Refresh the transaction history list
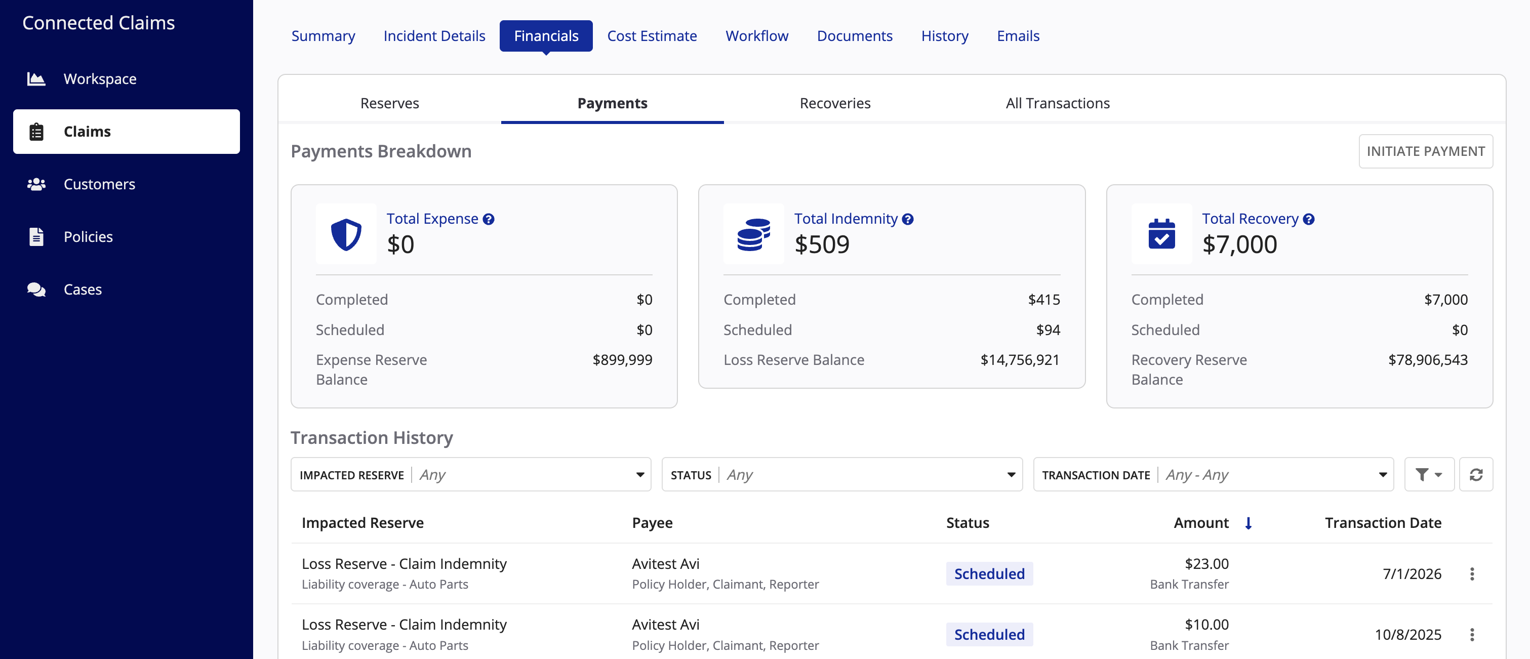The height and width of the screenshot is (659, 1530). pyautogui.click(x=1475, y=474)
